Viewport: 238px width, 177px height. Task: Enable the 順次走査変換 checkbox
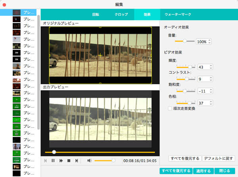click(x=170, y=108)
